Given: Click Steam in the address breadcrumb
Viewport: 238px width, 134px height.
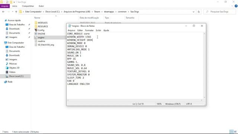Looking at the screenshot, I should coord(97,12).
